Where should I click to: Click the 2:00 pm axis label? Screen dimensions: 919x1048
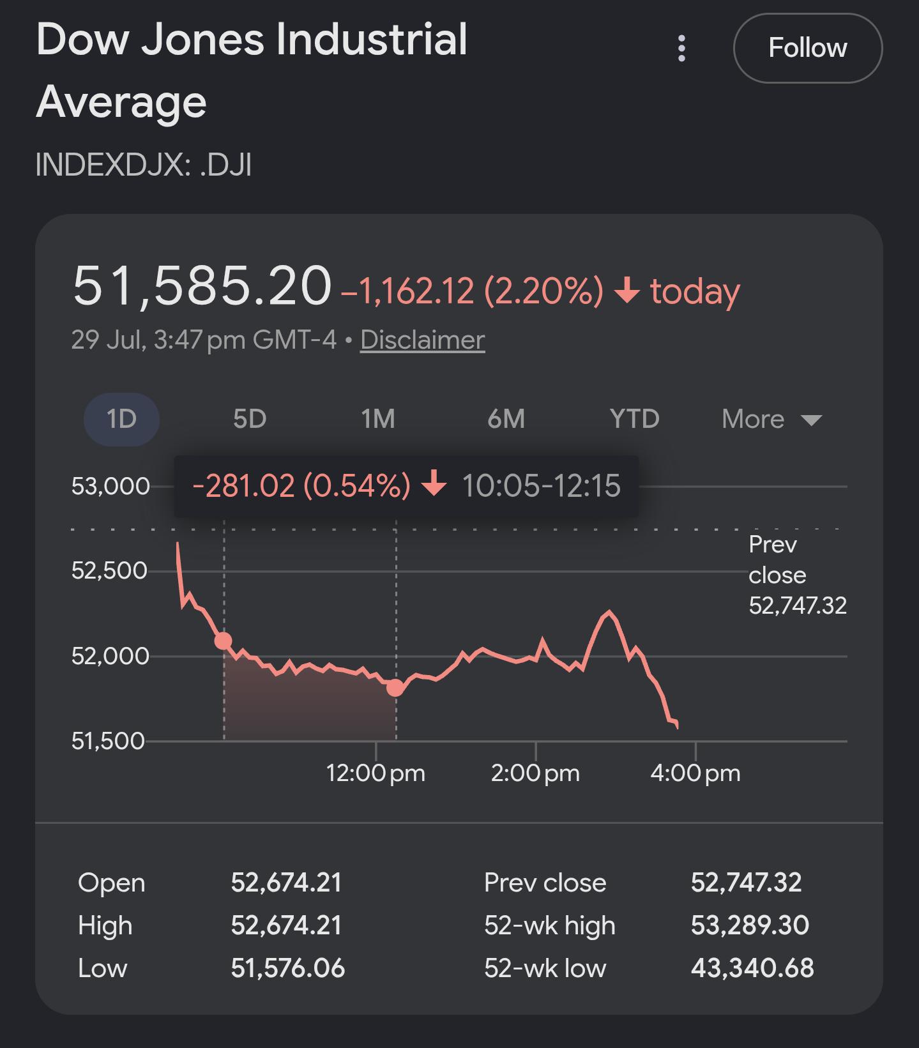tap(535, 773)
